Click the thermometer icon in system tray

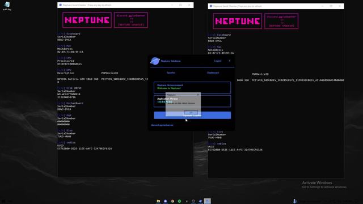295,201
